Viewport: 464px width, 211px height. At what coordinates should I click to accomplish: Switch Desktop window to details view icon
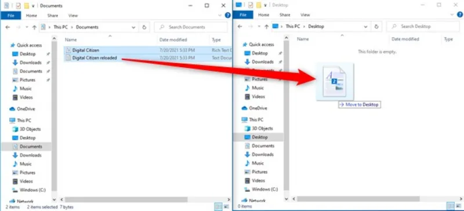451,206
